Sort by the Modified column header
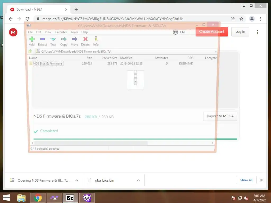Screen dimensions: 271x203 126,58
